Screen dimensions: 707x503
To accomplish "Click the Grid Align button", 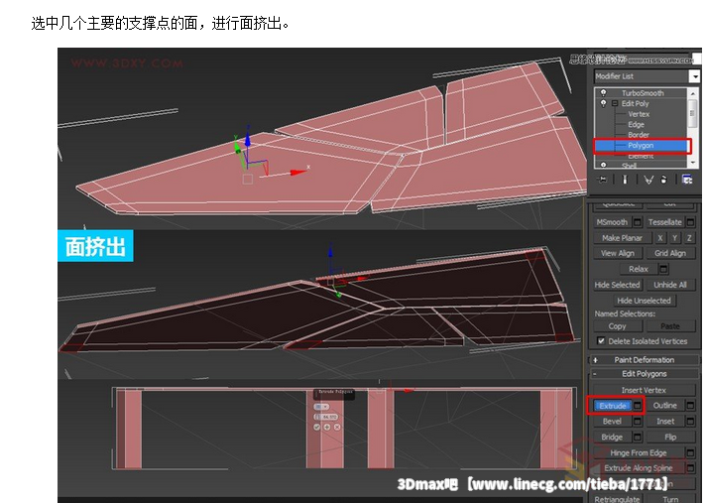I will [x=670, y=253].
